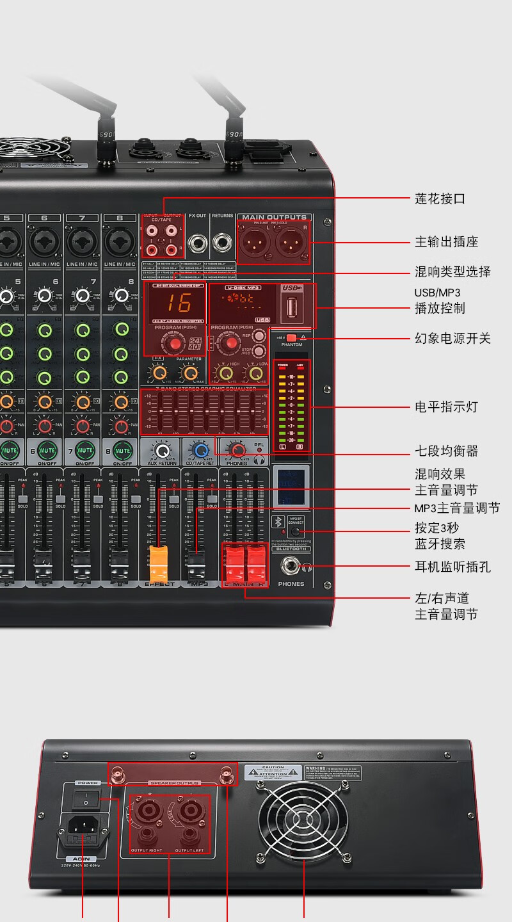The width and height of the screenshot is (512, 922).
Task: Toggle the channel 7 MUTE button
Action: 84,451
